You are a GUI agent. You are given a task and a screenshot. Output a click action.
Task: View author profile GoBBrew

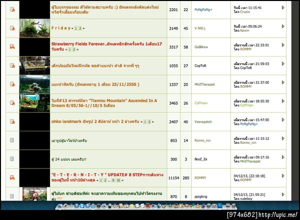point(201,47)
